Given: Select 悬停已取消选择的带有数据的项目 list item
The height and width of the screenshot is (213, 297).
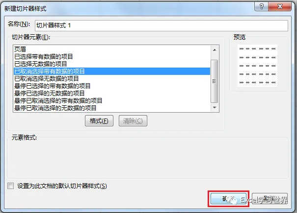Looking at the screenshot, I should point(112,101).
